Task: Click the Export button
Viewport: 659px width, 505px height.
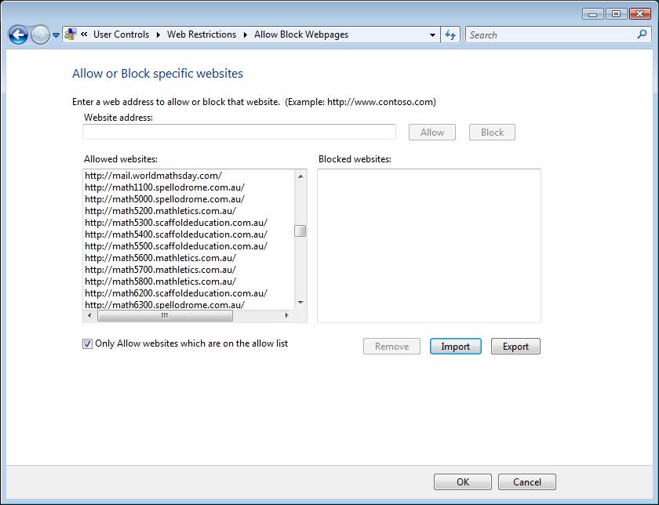Action: pyautogui.click(x=515, y=347)
